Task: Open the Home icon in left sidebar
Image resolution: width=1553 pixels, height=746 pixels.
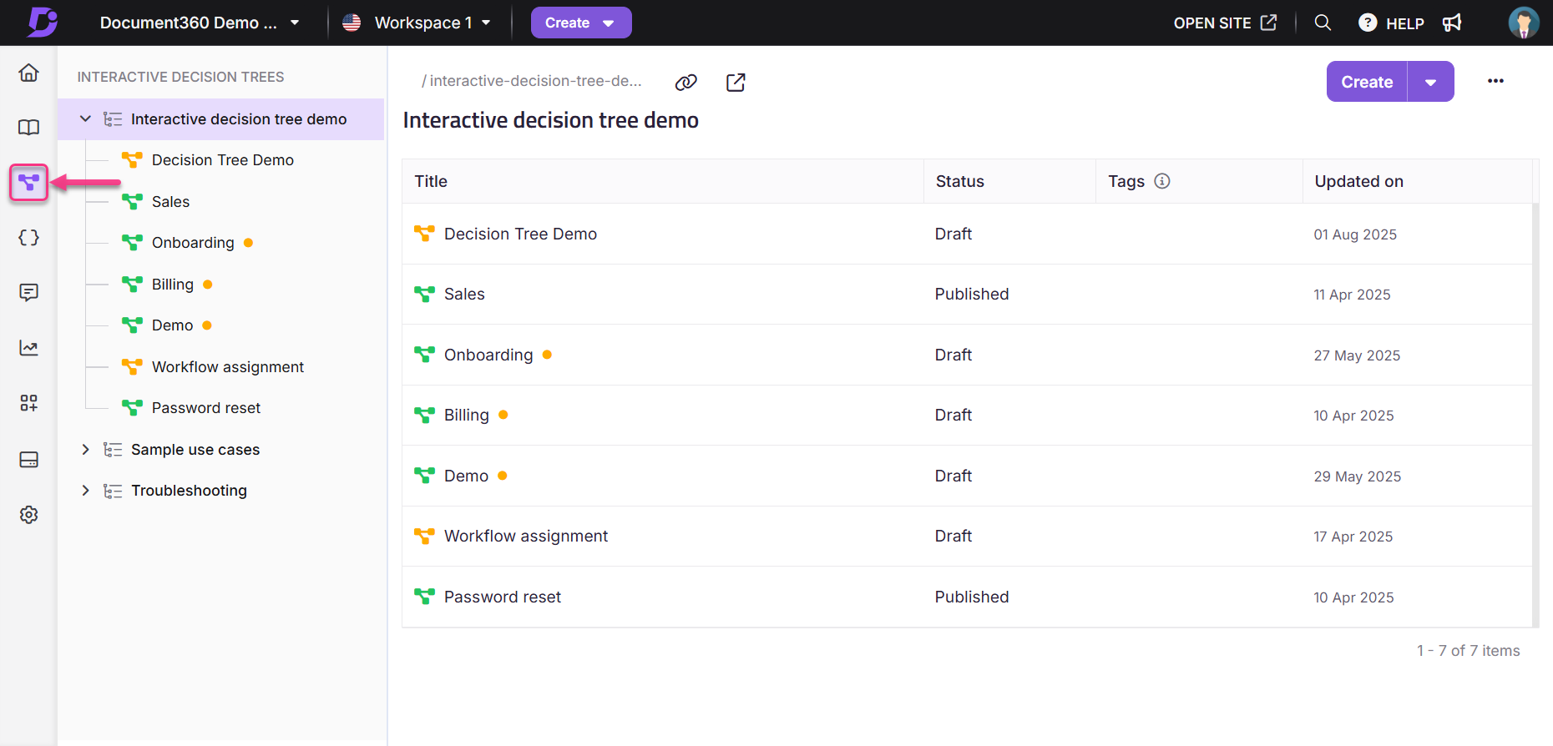Action: (x=28, y=73)
